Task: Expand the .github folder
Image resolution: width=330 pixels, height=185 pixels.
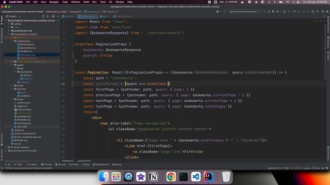Action: point(9,24)
